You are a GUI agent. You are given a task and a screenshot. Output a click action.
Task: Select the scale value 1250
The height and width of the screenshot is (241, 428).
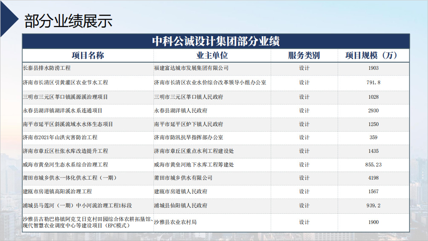pyautogui.click(x=373, y=124)
